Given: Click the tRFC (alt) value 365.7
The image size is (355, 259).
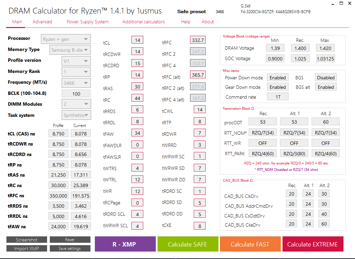Looking at the screenshot, I should [197, 75].
